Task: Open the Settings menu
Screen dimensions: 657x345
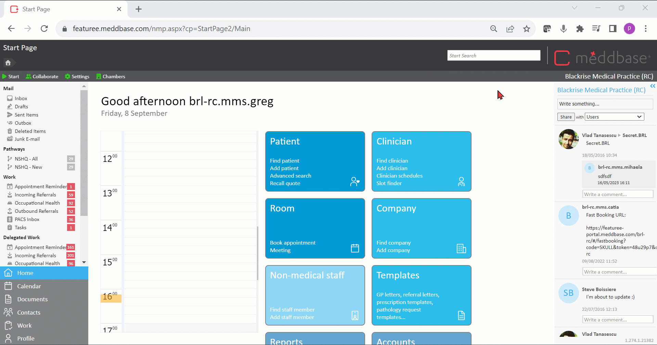Action: coord(77,77)
